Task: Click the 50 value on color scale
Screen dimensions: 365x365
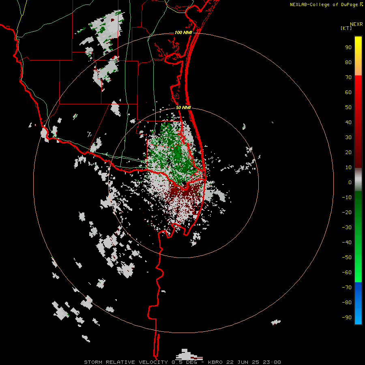Action: tap(348, 107)
